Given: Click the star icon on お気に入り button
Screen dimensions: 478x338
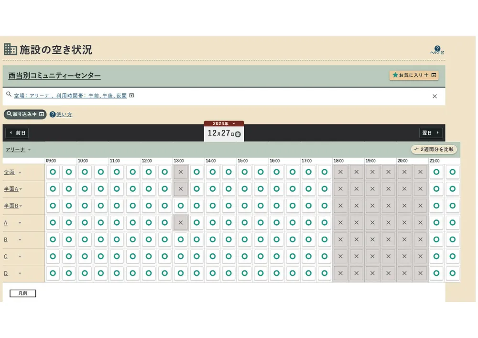Looking at the screenshot, I should [395, 75].
